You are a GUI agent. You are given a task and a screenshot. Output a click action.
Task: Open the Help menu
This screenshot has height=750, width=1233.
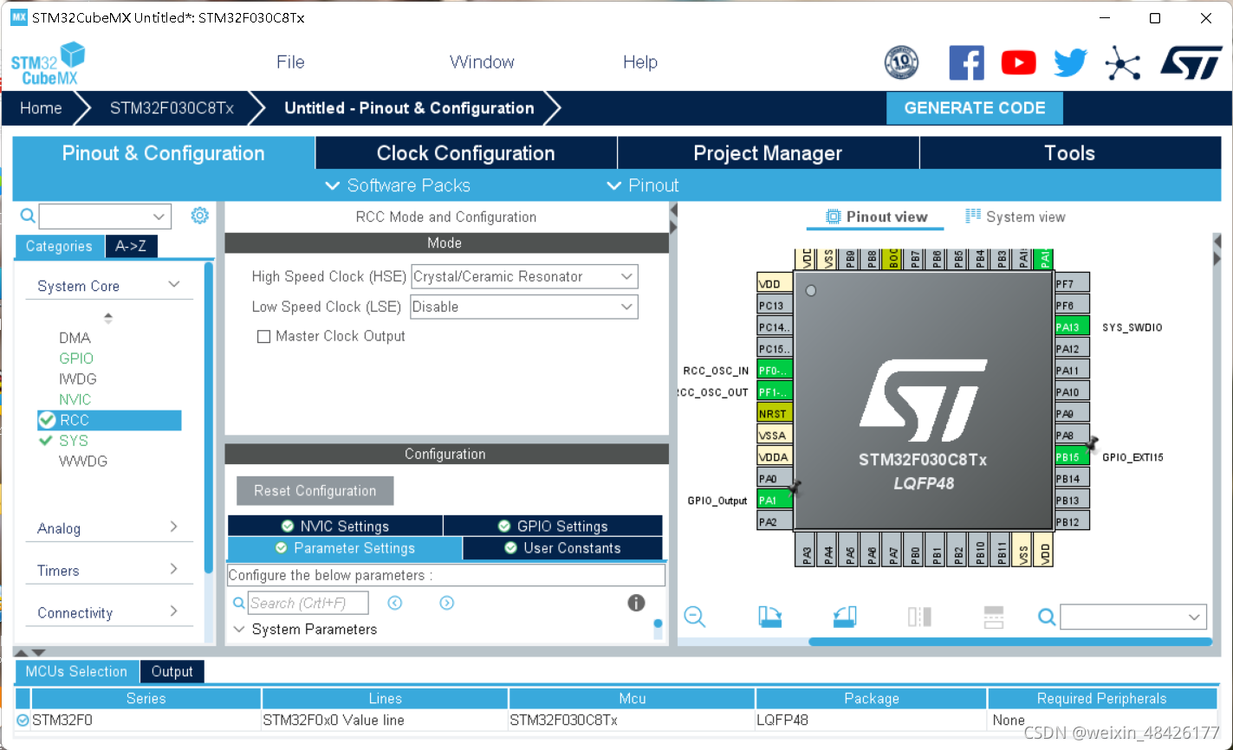coord(640,62)
